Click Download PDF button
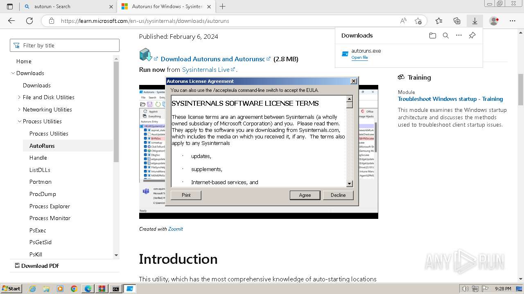 tap(37, 266)
